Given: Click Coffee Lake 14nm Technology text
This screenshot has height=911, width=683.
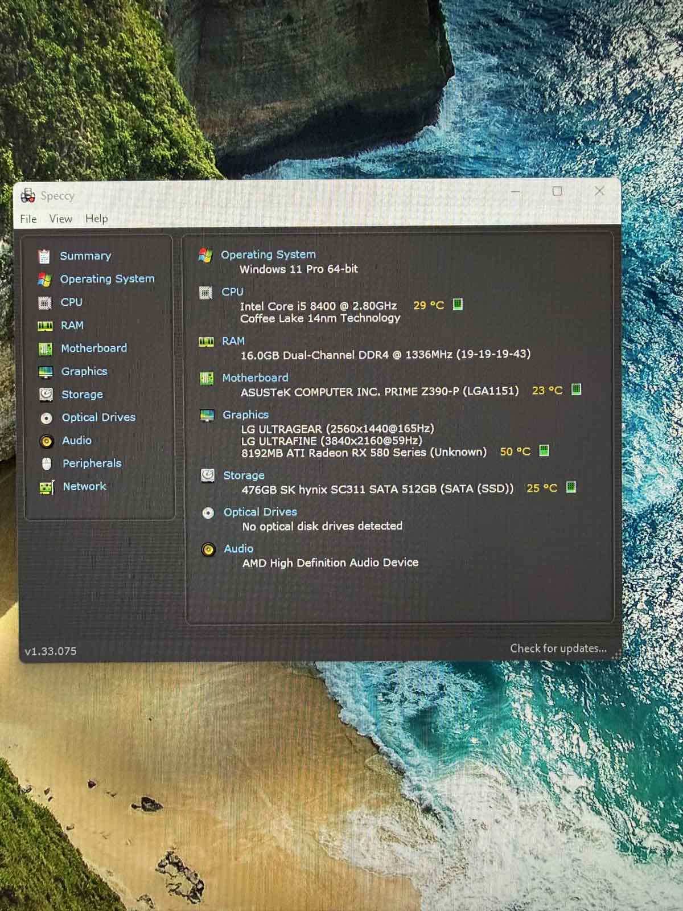Looking at the screenshot, I should click(x=320, y=318).
